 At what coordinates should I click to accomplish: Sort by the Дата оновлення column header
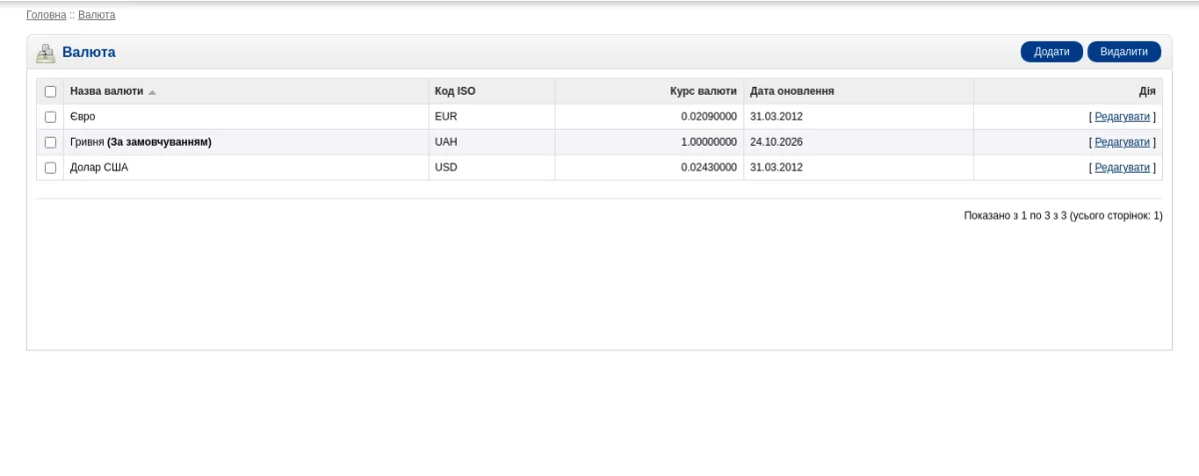pyautogui.click(x=792, y=91)
